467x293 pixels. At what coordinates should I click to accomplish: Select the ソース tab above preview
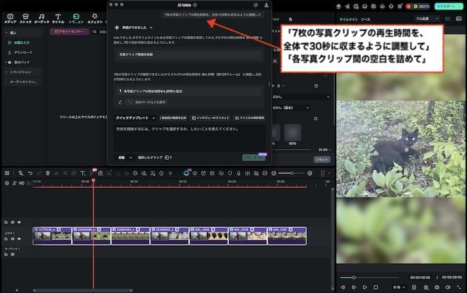(366, 19)
